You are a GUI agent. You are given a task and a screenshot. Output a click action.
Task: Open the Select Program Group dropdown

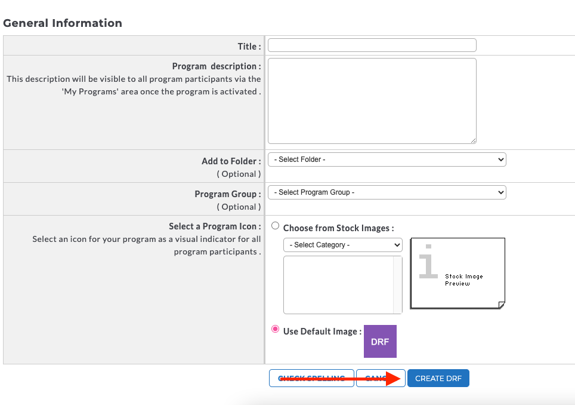point(387,192)
